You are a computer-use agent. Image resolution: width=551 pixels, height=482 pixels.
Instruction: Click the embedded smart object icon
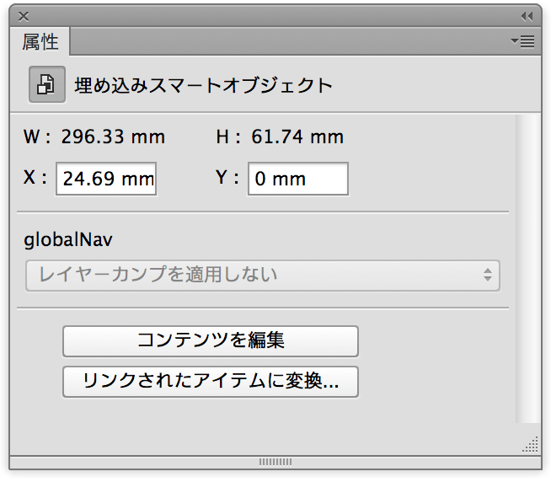click(x=46, y=84)
